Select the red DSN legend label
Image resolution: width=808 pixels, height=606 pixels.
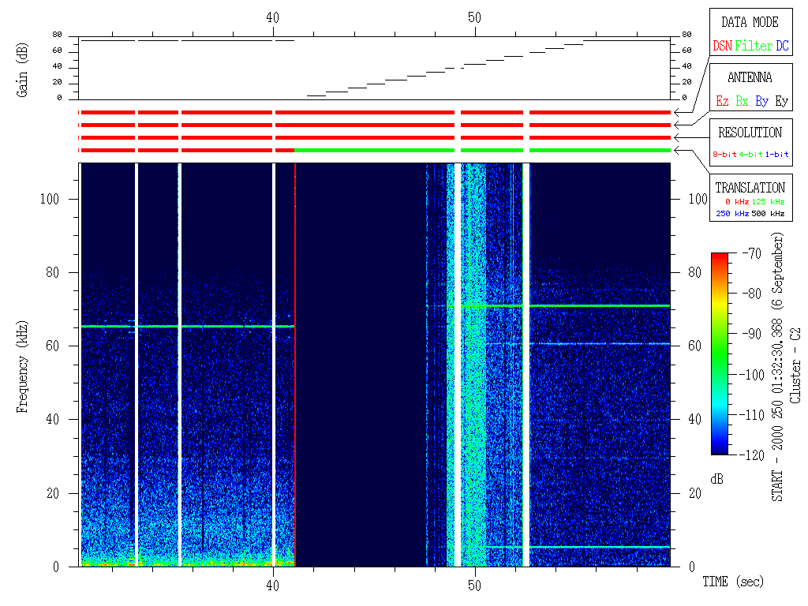(722, 46)
